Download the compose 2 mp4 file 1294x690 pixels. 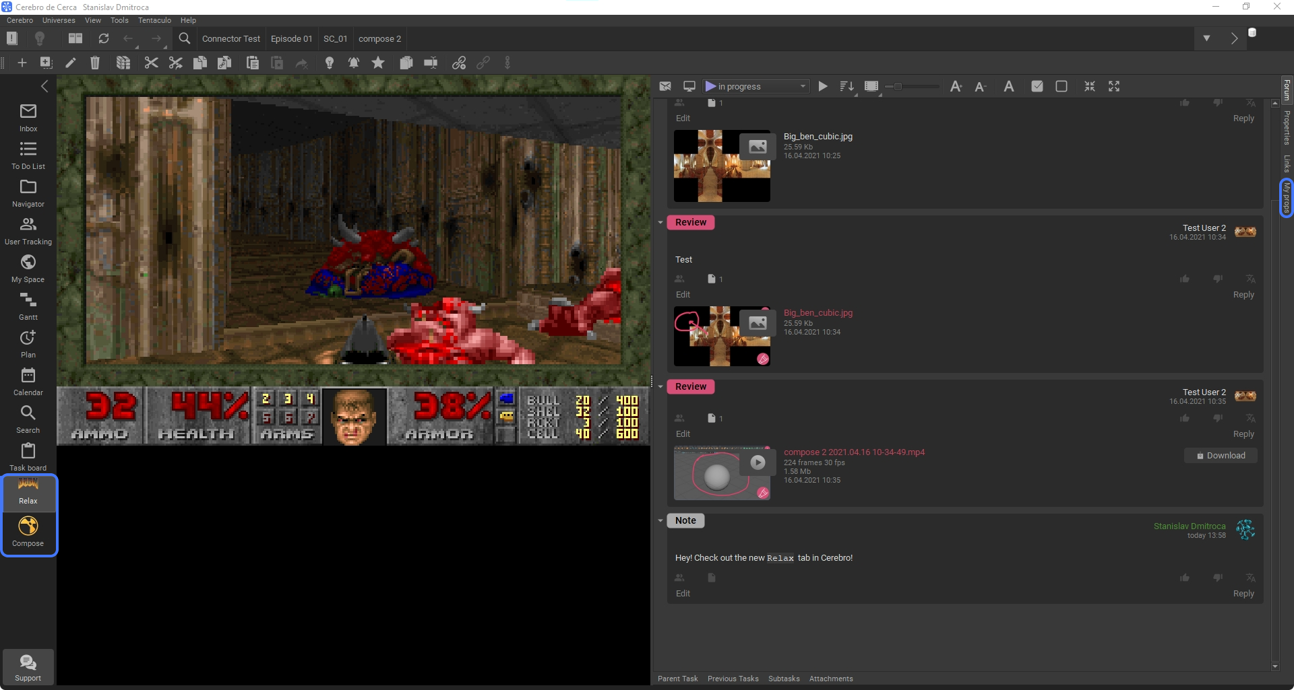1221,456
